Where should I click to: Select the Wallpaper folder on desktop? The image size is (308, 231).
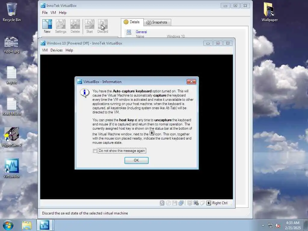[x=269, y=12]
